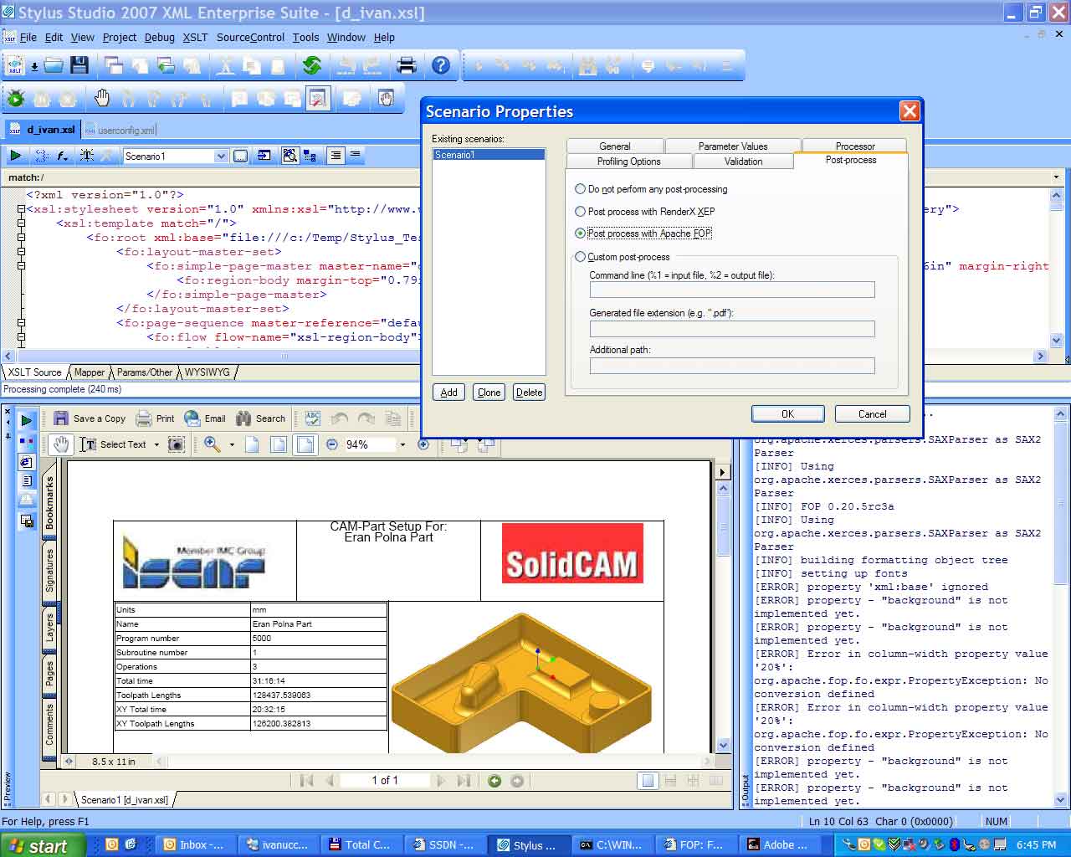Select the hand breakpoint icon in debug toolbar
Viewport: 1071px width, 857px height.
coord(102,98)
